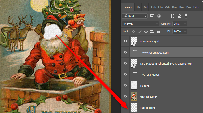
Task: Expand the Opacity slider arrow
Action: 185,24
